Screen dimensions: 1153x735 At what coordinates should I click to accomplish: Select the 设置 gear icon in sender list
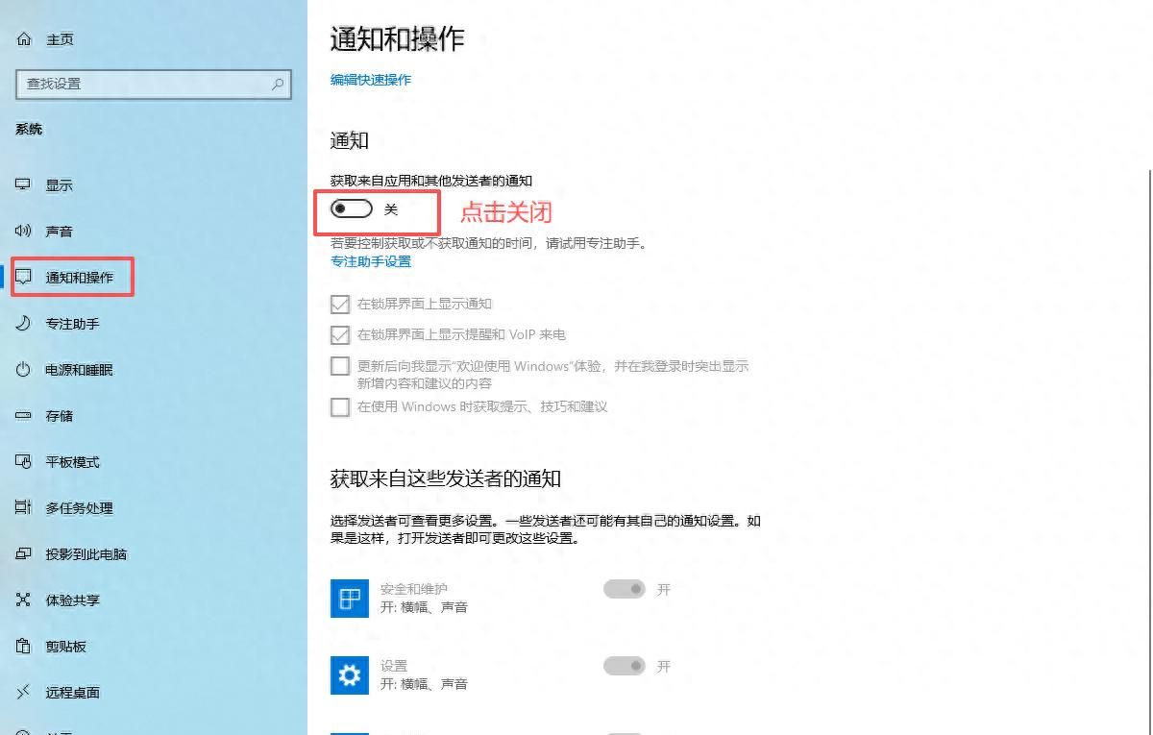349,674
